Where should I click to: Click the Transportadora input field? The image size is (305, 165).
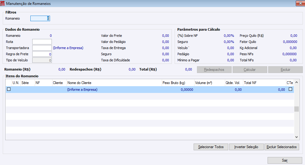click(42, 48)
